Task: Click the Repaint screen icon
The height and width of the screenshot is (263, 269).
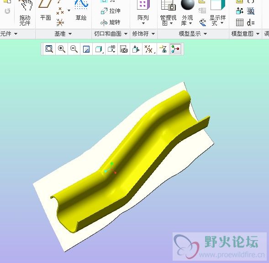Action: [x=86, y=49]
